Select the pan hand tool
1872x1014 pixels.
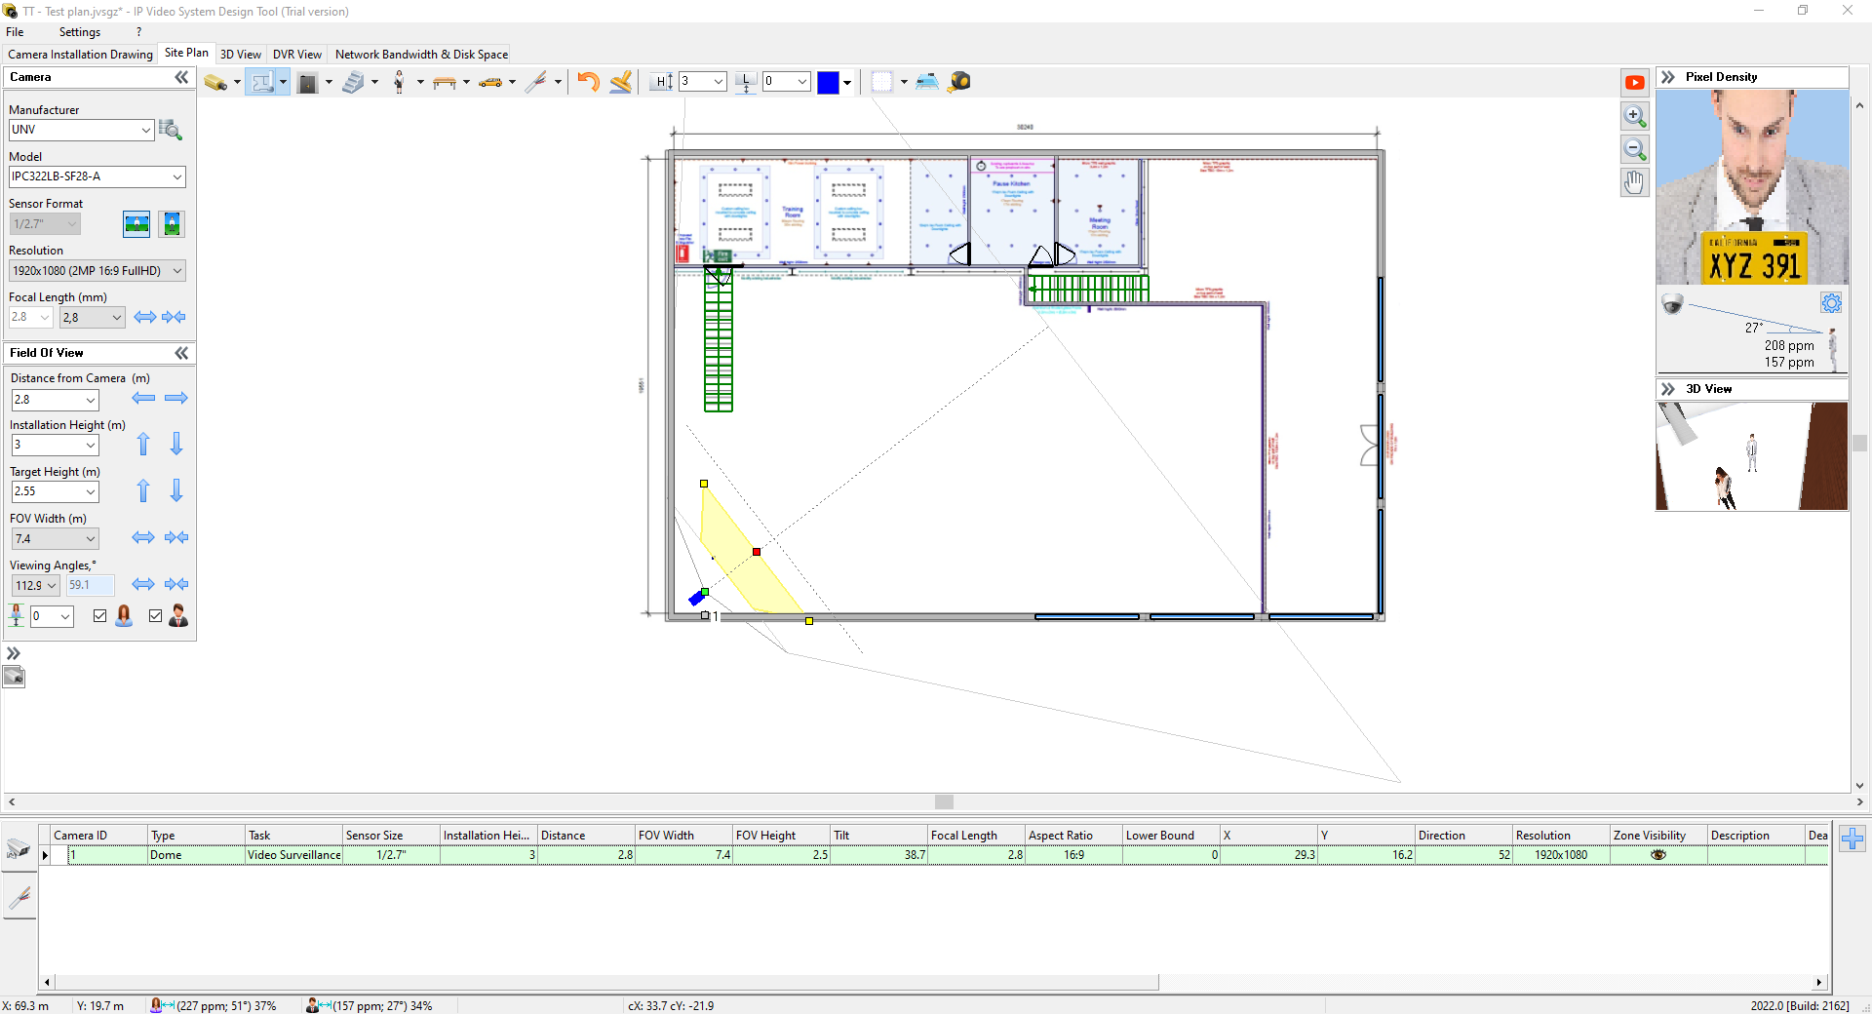click(x=1635, y=182)
